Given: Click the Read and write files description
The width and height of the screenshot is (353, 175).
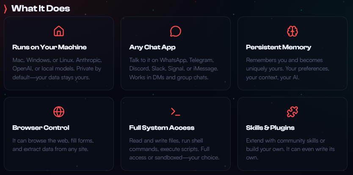Looking at the screenshot, I should [x=174, y=149].
